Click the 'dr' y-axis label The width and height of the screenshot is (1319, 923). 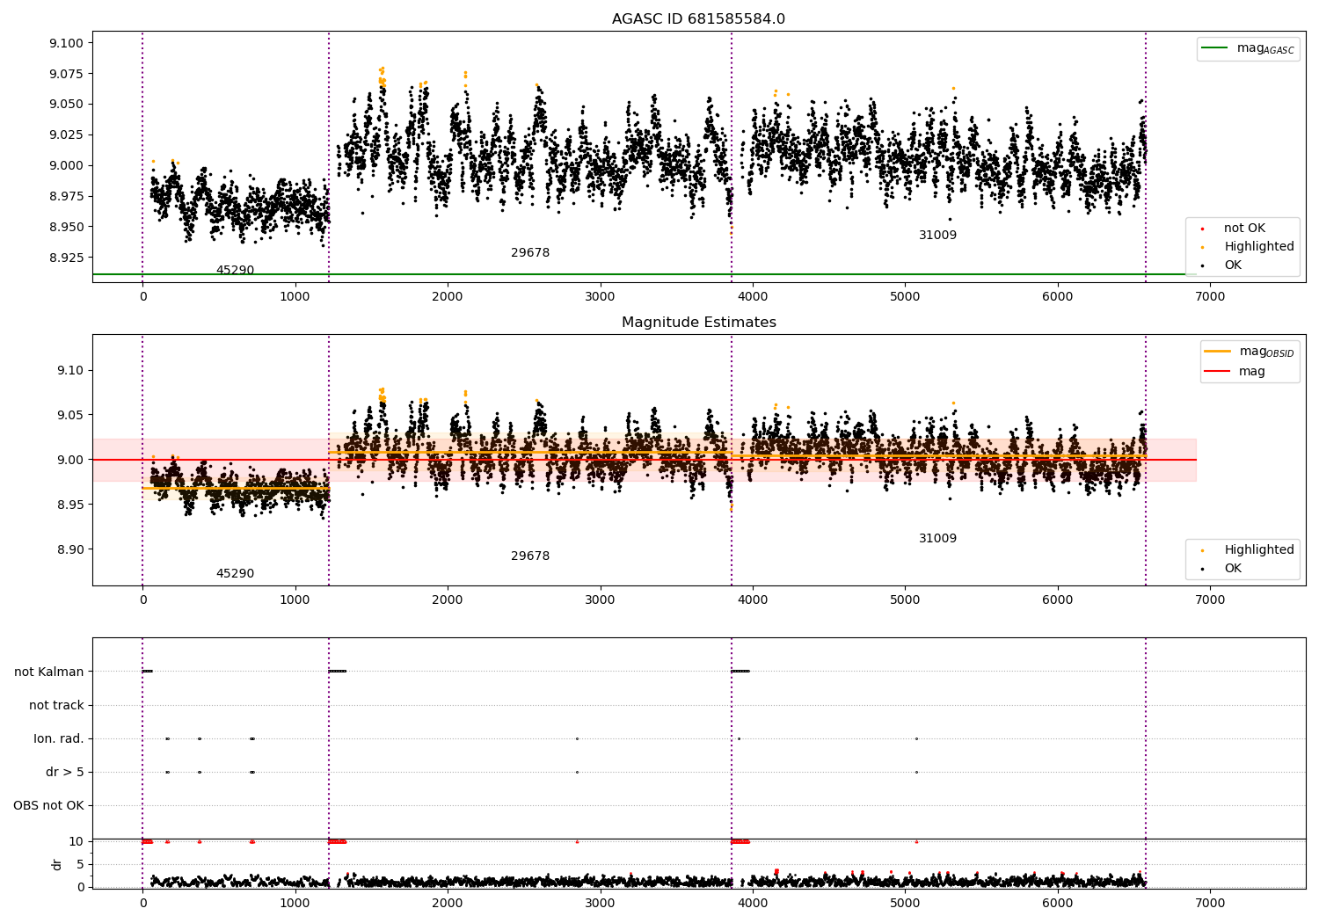pos(57,864)
